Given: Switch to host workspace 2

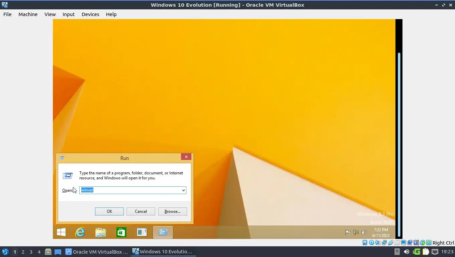Looking at the screenshot, I should 23,252.
